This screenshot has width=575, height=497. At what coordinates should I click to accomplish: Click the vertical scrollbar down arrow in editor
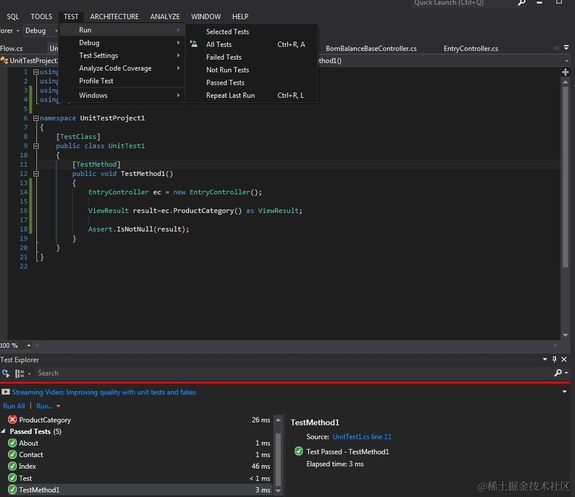pos(566,335)
